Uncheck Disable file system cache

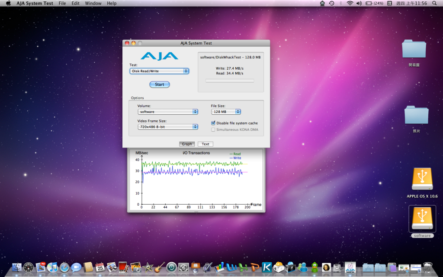coord(213,123)
